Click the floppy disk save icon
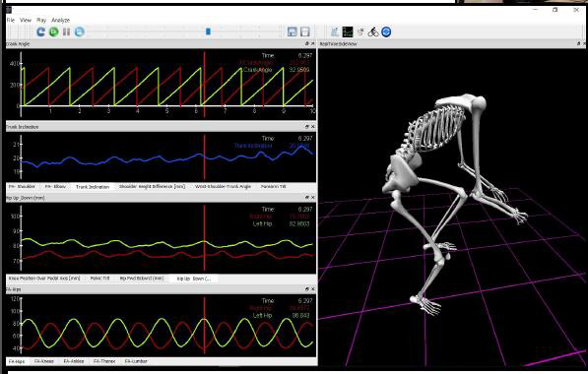 coord(305,31)
